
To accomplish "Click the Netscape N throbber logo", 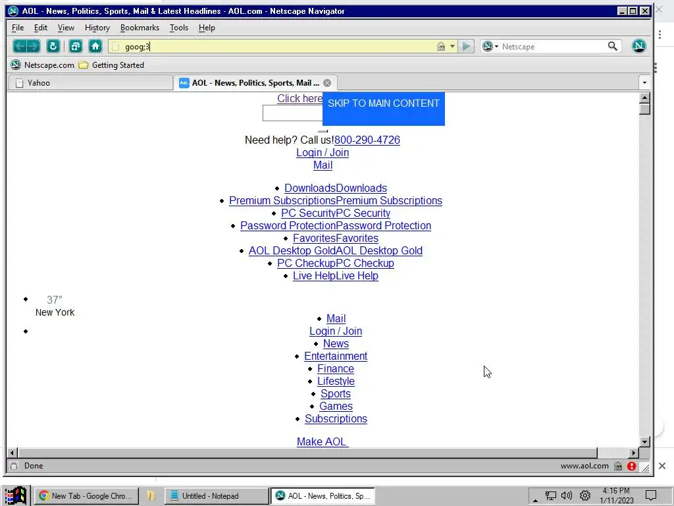I will (x=638, y=46).
